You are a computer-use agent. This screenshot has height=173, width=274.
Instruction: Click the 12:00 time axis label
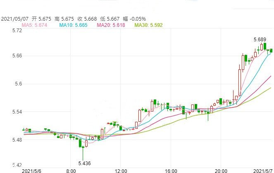(121, 170)
